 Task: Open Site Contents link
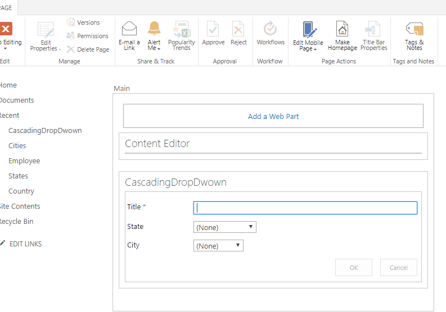pos(20,207)
